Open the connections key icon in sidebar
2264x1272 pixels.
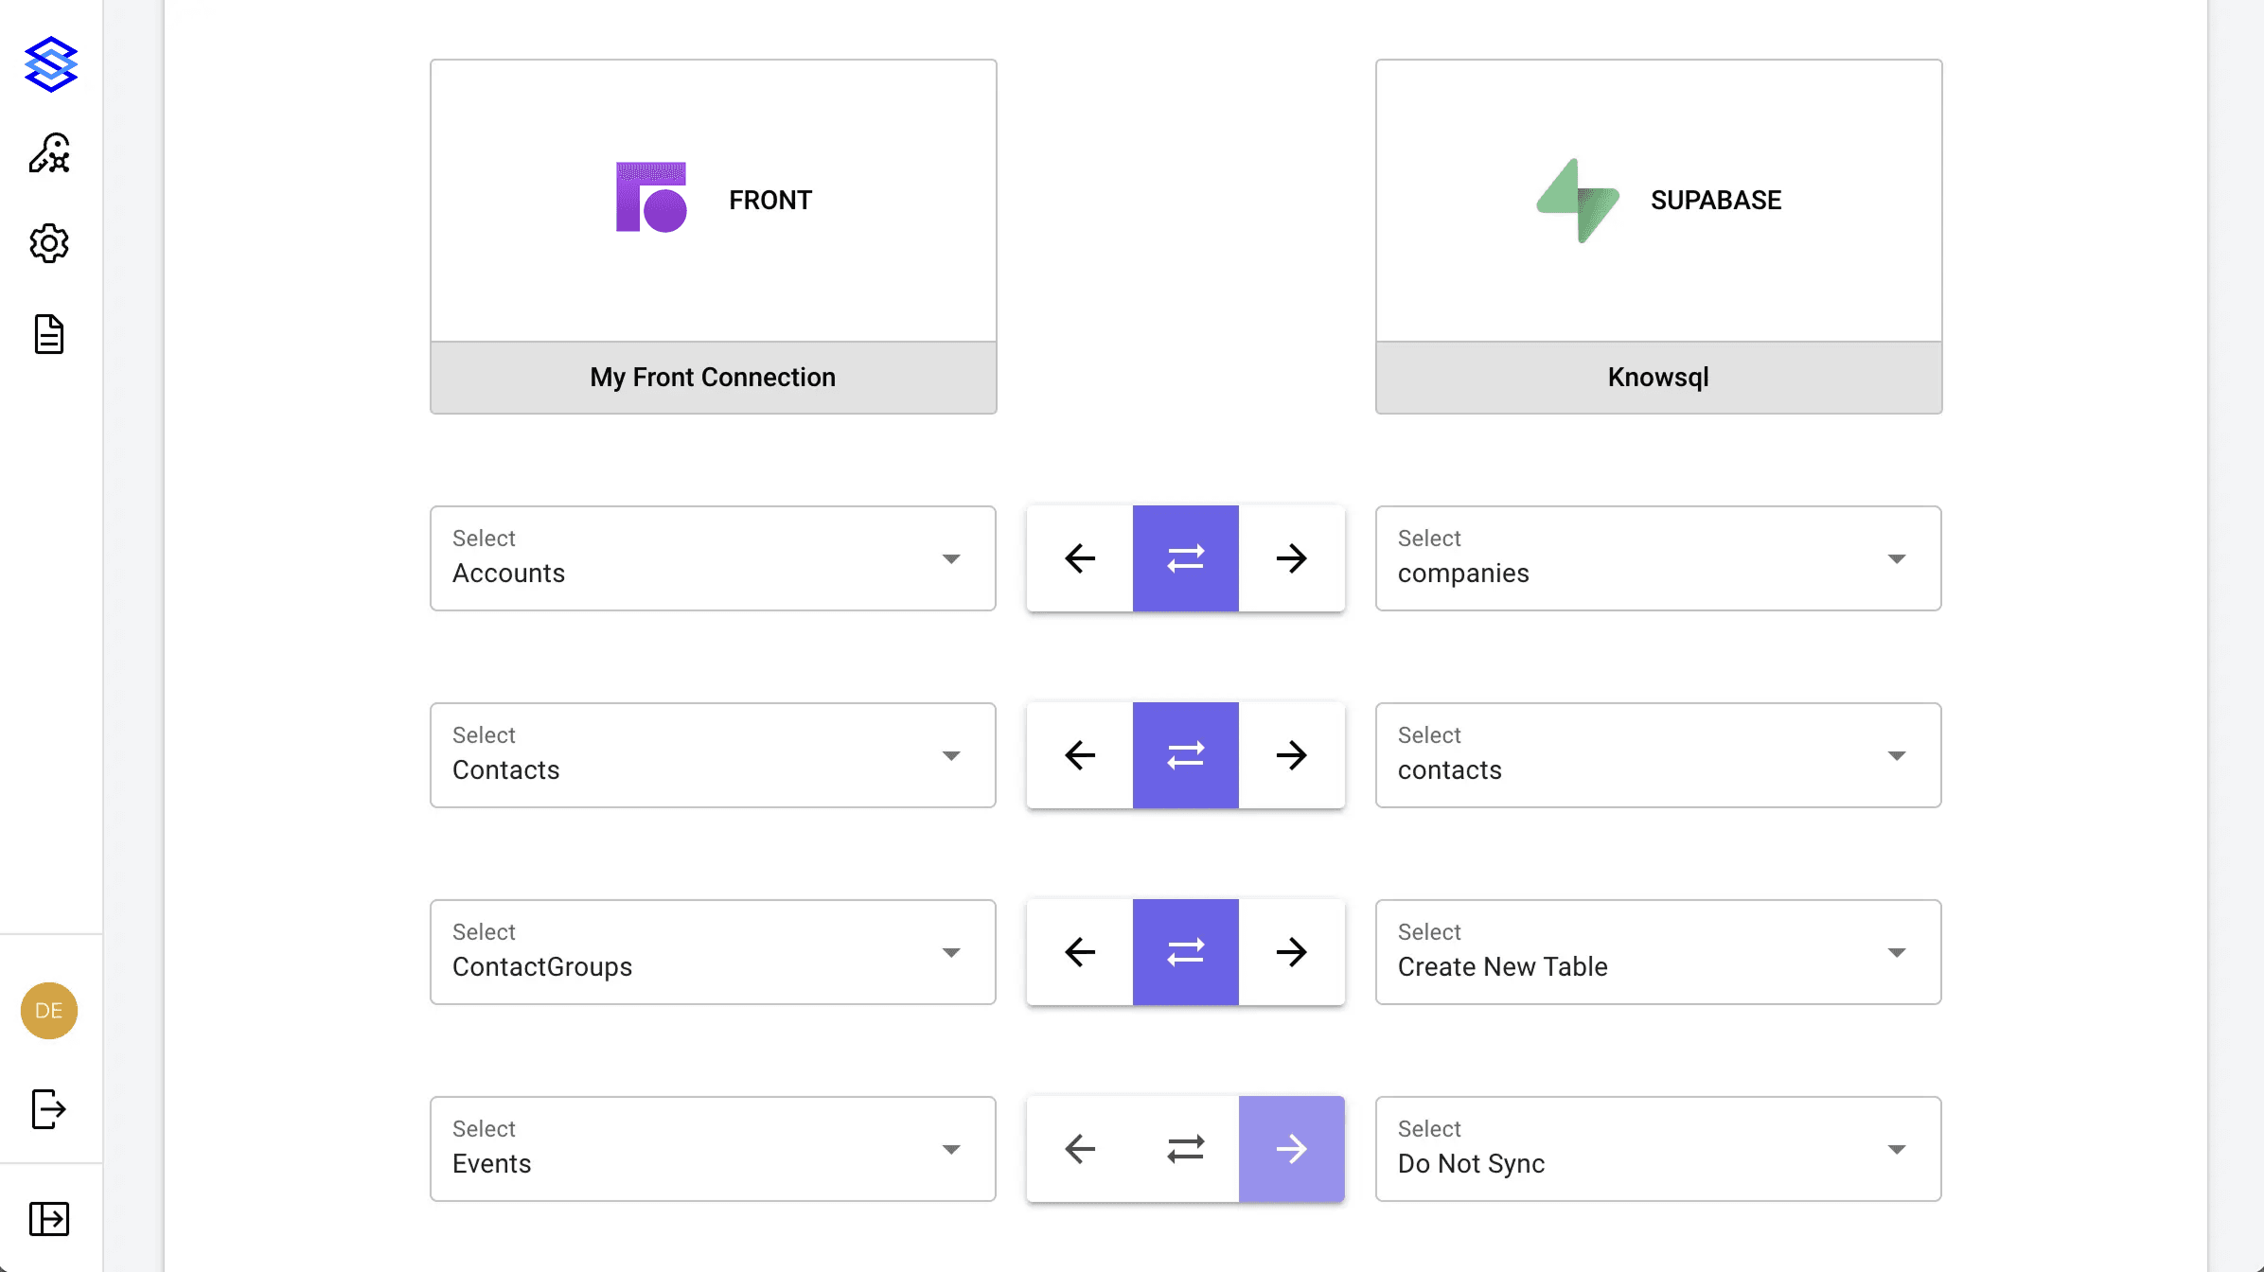tap(49, 153)
